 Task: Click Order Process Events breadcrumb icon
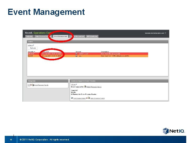(89, 98)
